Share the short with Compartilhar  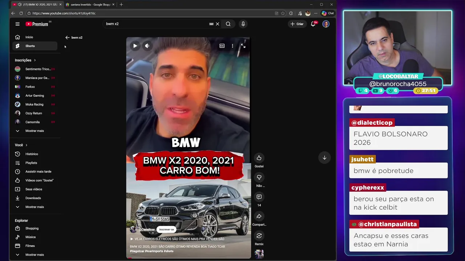(259, 216)
